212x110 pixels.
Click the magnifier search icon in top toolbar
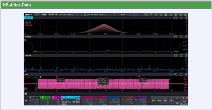point(161,15)
